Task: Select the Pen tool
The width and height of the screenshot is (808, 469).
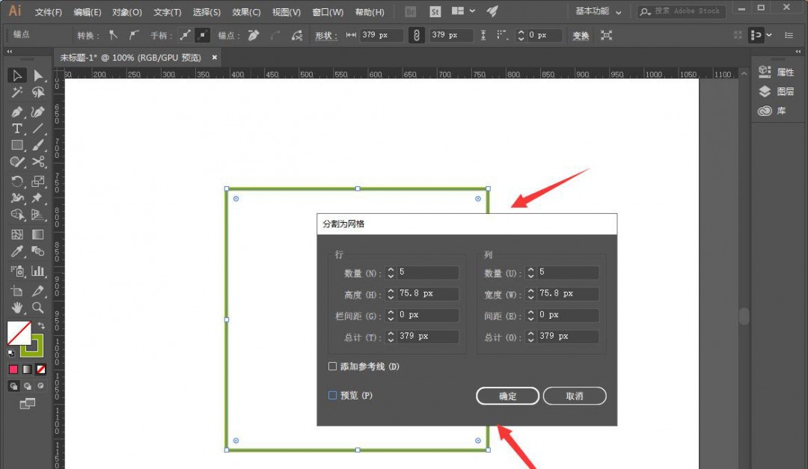Action: pos(16,111)
